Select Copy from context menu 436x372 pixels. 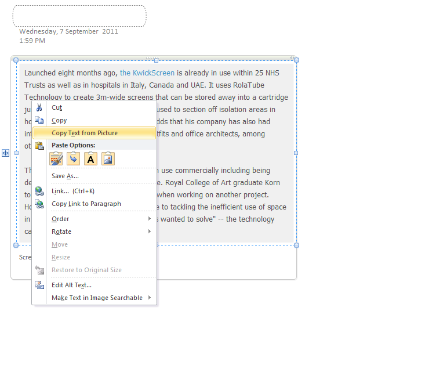[95, 120]
